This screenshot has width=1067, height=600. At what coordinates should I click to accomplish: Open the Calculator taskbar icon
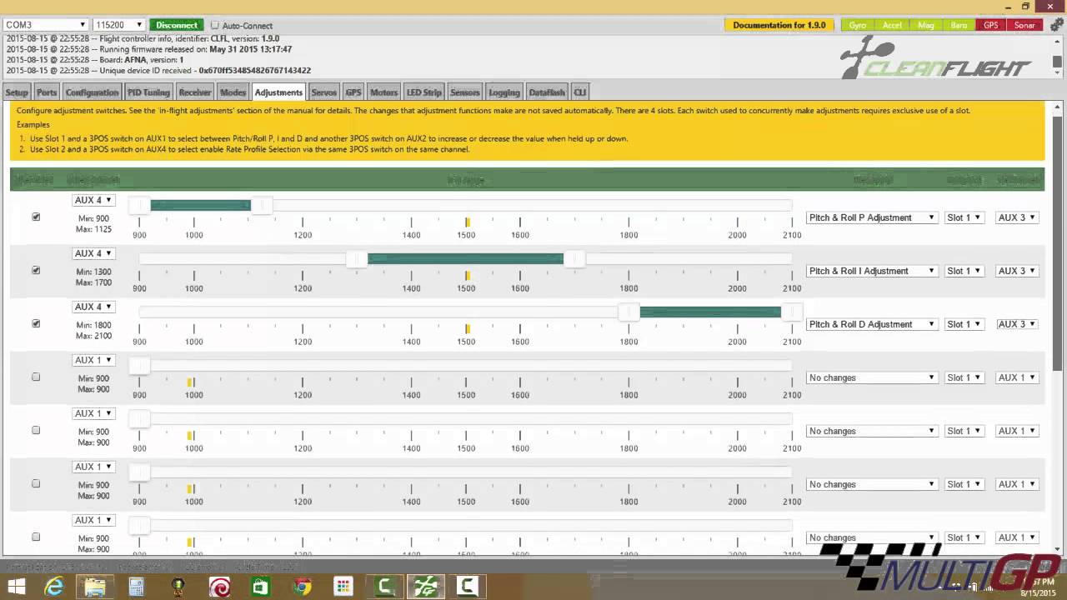[x=137, y=587]
